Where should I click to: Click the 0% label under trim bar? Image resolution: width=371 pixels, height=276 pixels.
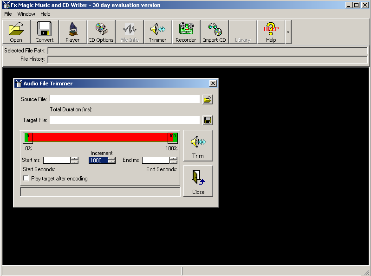pyautogui.click(x=28, y=148)
